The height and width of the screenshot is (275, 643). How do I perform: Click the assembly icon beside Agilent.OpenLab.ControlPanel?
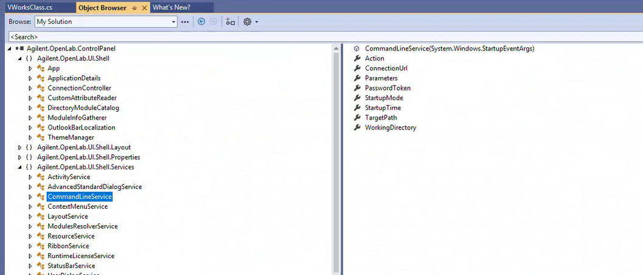pos(19,49)
